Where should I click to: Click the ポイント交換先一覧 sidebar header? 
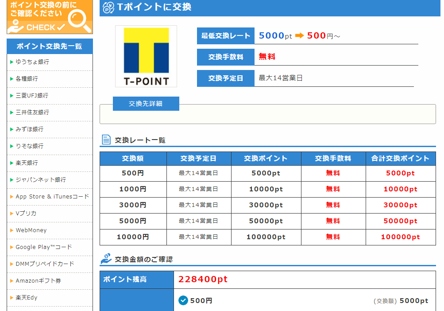[50, 47]
